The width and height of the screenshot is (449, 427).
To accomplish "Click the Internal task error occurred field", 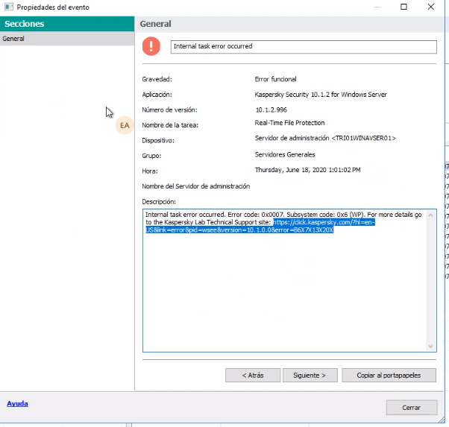I will click(x=304, y=47).
